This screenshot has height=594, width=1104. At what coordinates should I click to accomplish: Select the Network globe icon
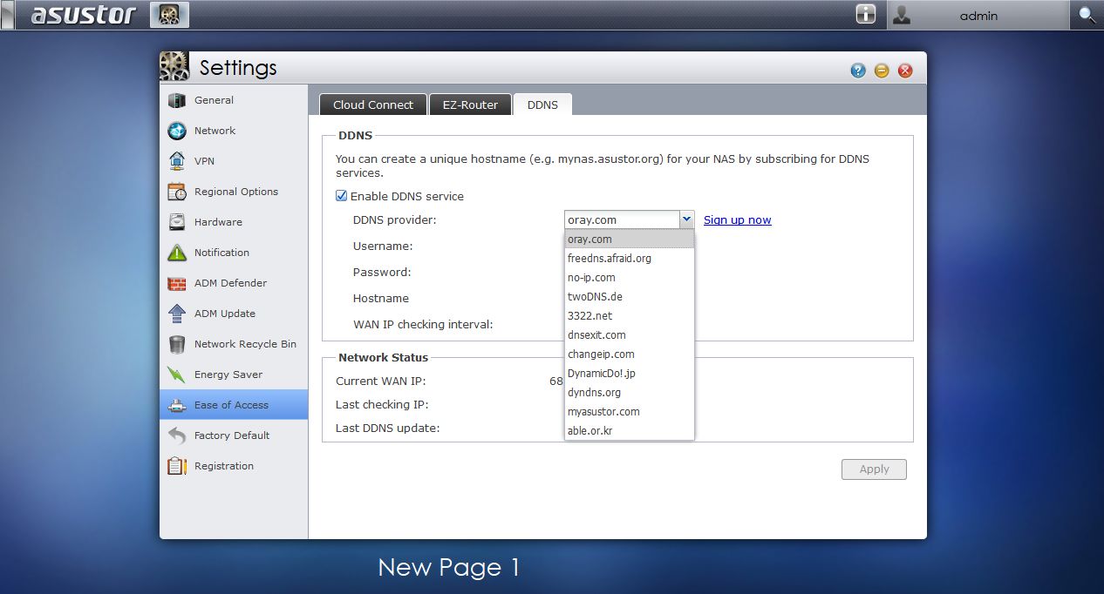coord(177,131)
